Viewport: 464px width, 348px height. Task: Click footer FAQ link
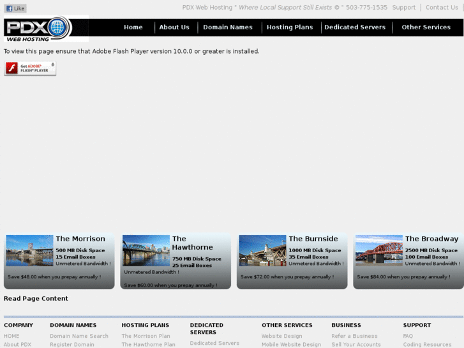click(408, 336)
